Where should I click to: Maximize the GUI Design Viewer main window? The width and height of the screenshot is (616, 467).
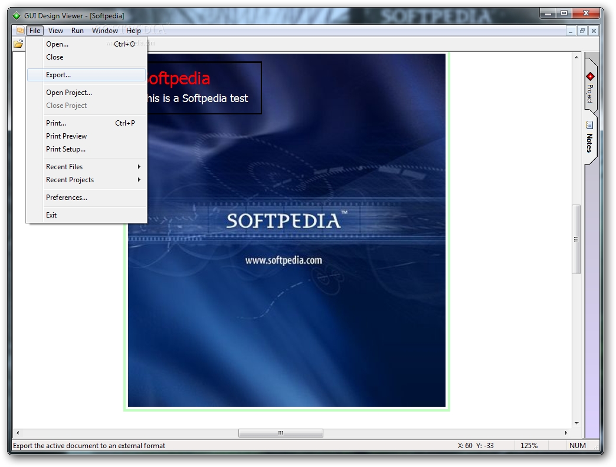(x=564, y=14)
